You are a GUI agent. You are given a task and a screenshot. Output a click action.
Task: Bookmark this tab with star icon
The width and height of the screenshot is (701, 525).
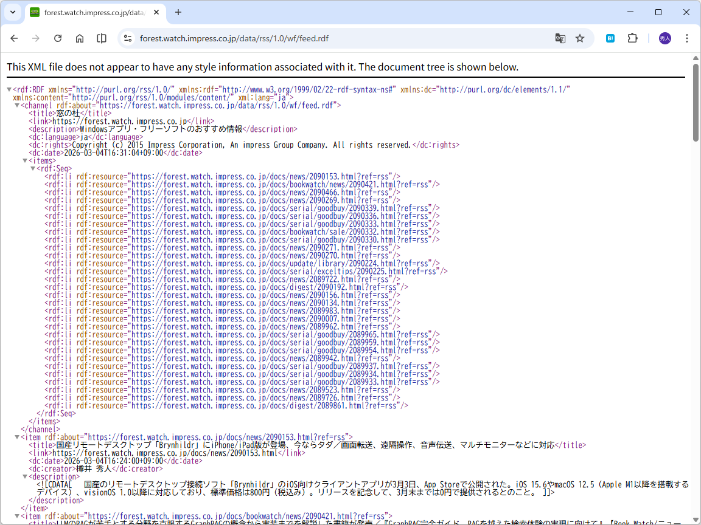(x=580, y=38)
